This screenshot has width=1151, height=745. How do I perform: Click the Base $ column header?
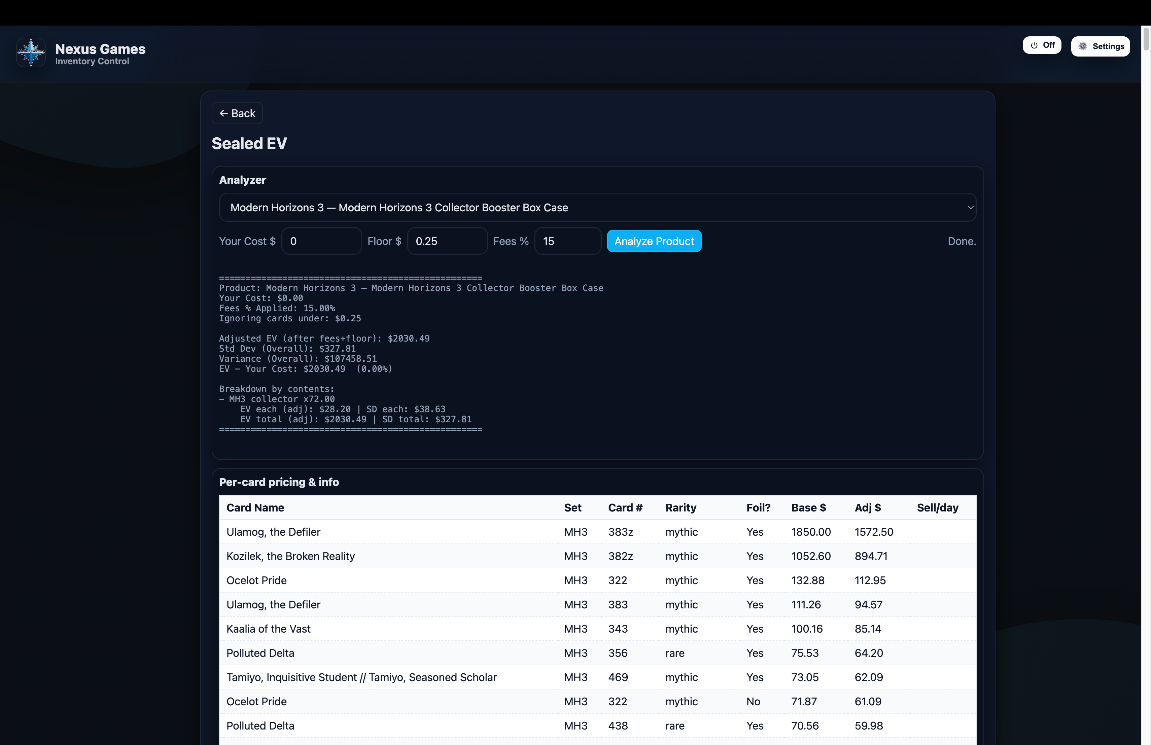[x=808, y=508]
